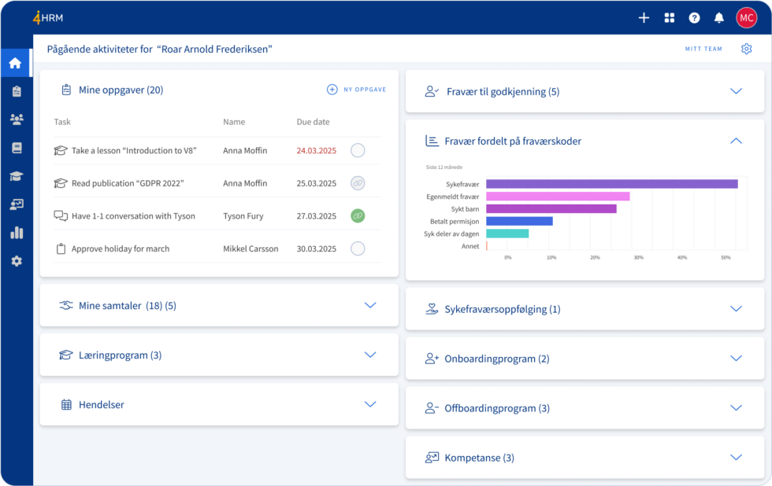Mark 'Approve holiday for march' task complete
Screen dimensions: 772x486
tap(358, 249)
